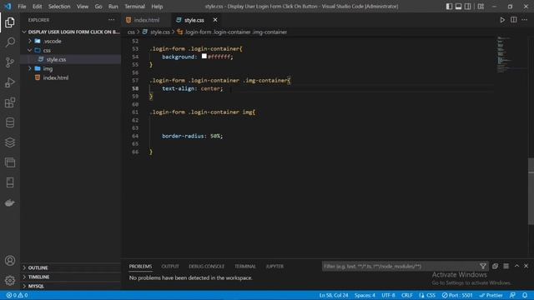Image resolution: width=534 pixels, height=300 pixels.
Task: Expand the img folder
Action: coord(30,68)
